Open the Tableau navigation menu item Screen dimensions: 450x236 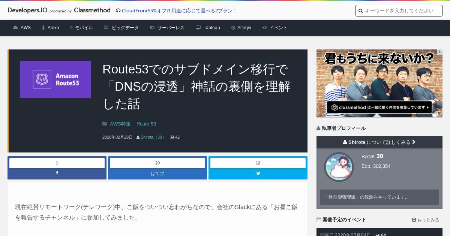click(212, 28)
